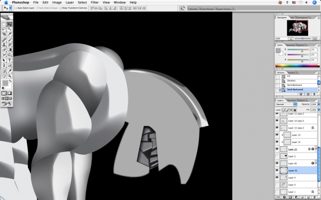Select the Zoom tool
This screenshot has height=200, width=321.
(10, 76)
